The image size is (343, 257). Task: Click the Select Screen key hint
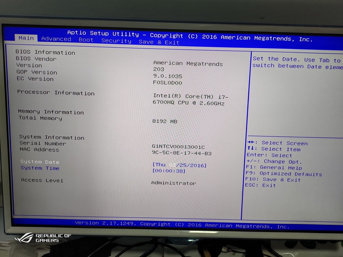point(278,143)
